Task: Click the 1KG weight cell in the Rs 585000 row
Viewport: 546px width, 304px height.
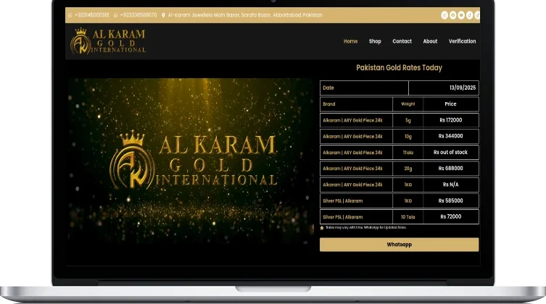Action: pyautogui.click(x=408, y=200)
